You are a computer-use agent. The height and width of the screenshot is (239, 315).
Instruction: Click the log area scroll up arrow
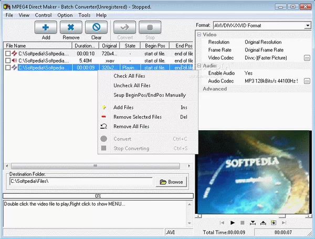(x=190, y=204)
